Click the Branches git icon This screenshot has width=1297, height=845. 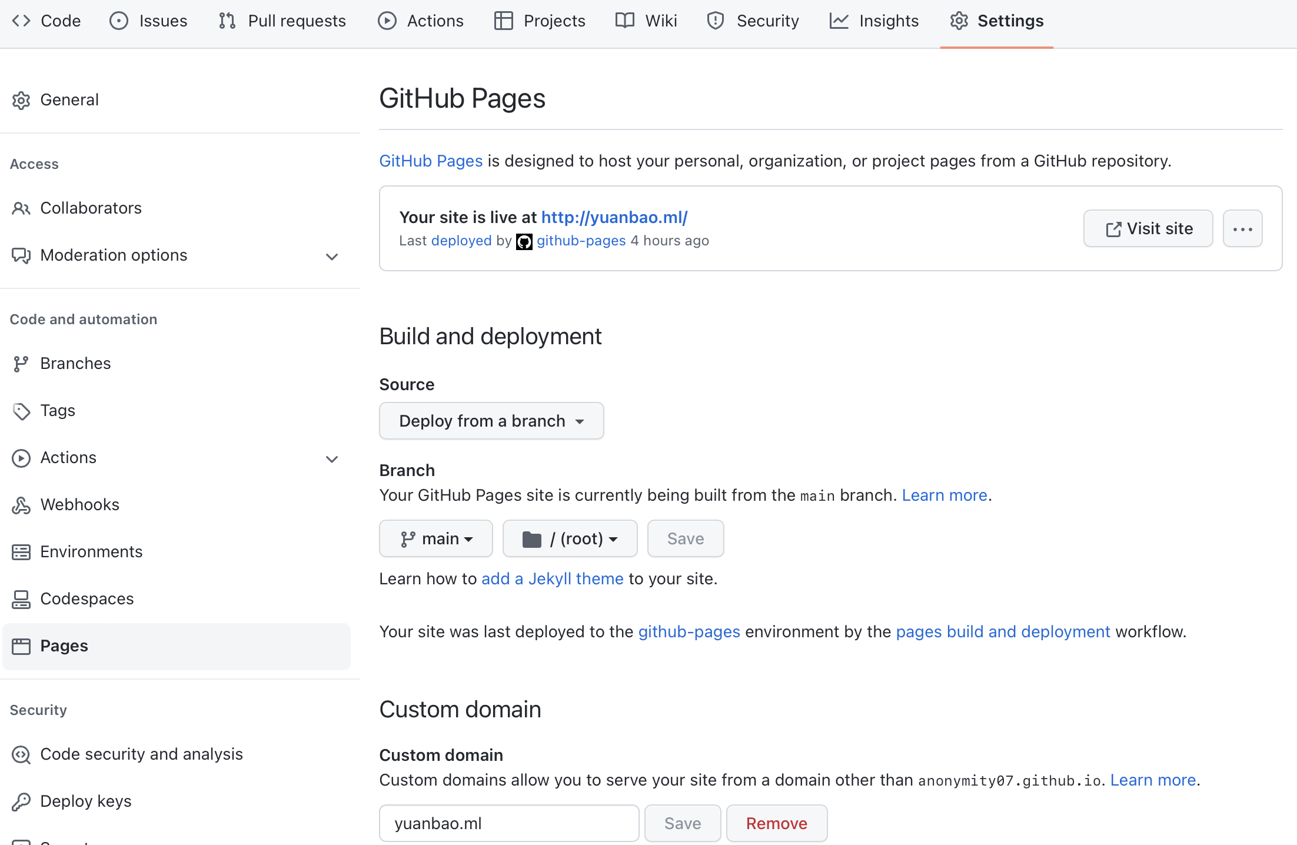point(21,364)
